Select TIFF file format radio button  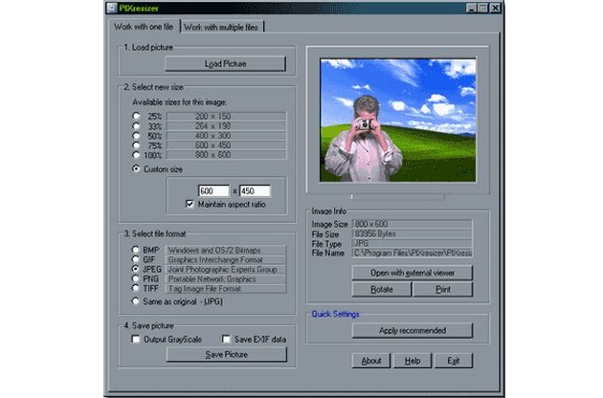[x=135, y=288]
